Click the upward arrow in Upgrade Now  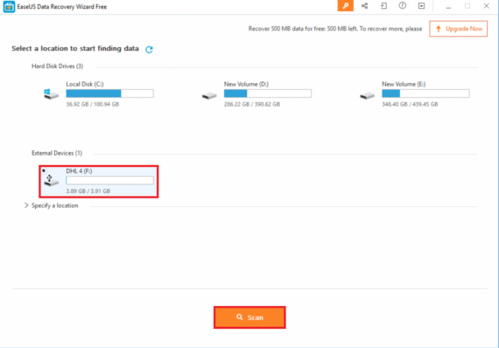pos(439,29)
